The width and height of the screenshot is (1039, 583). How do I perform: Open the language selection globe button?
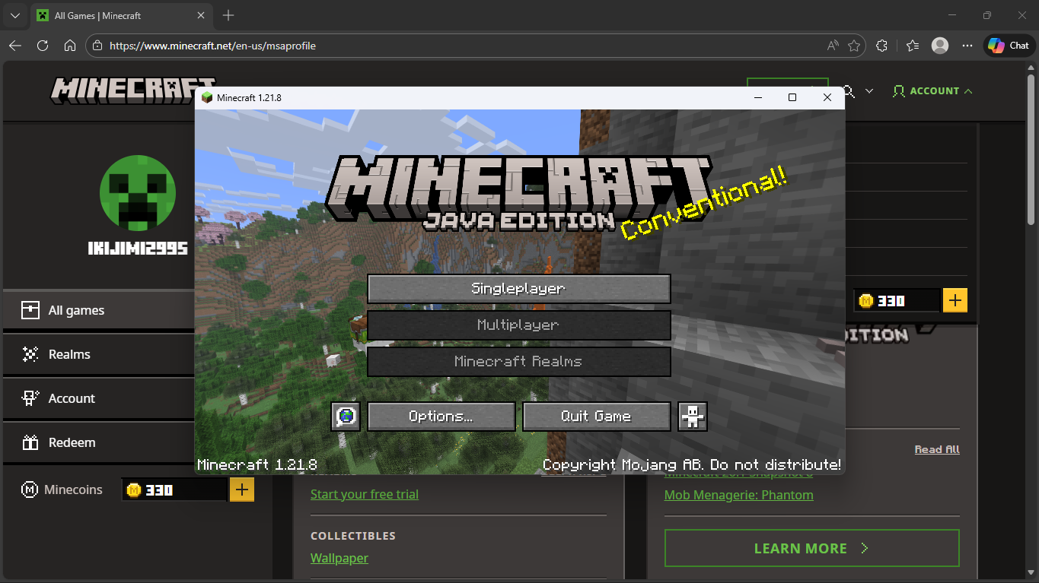coord(346,417)
